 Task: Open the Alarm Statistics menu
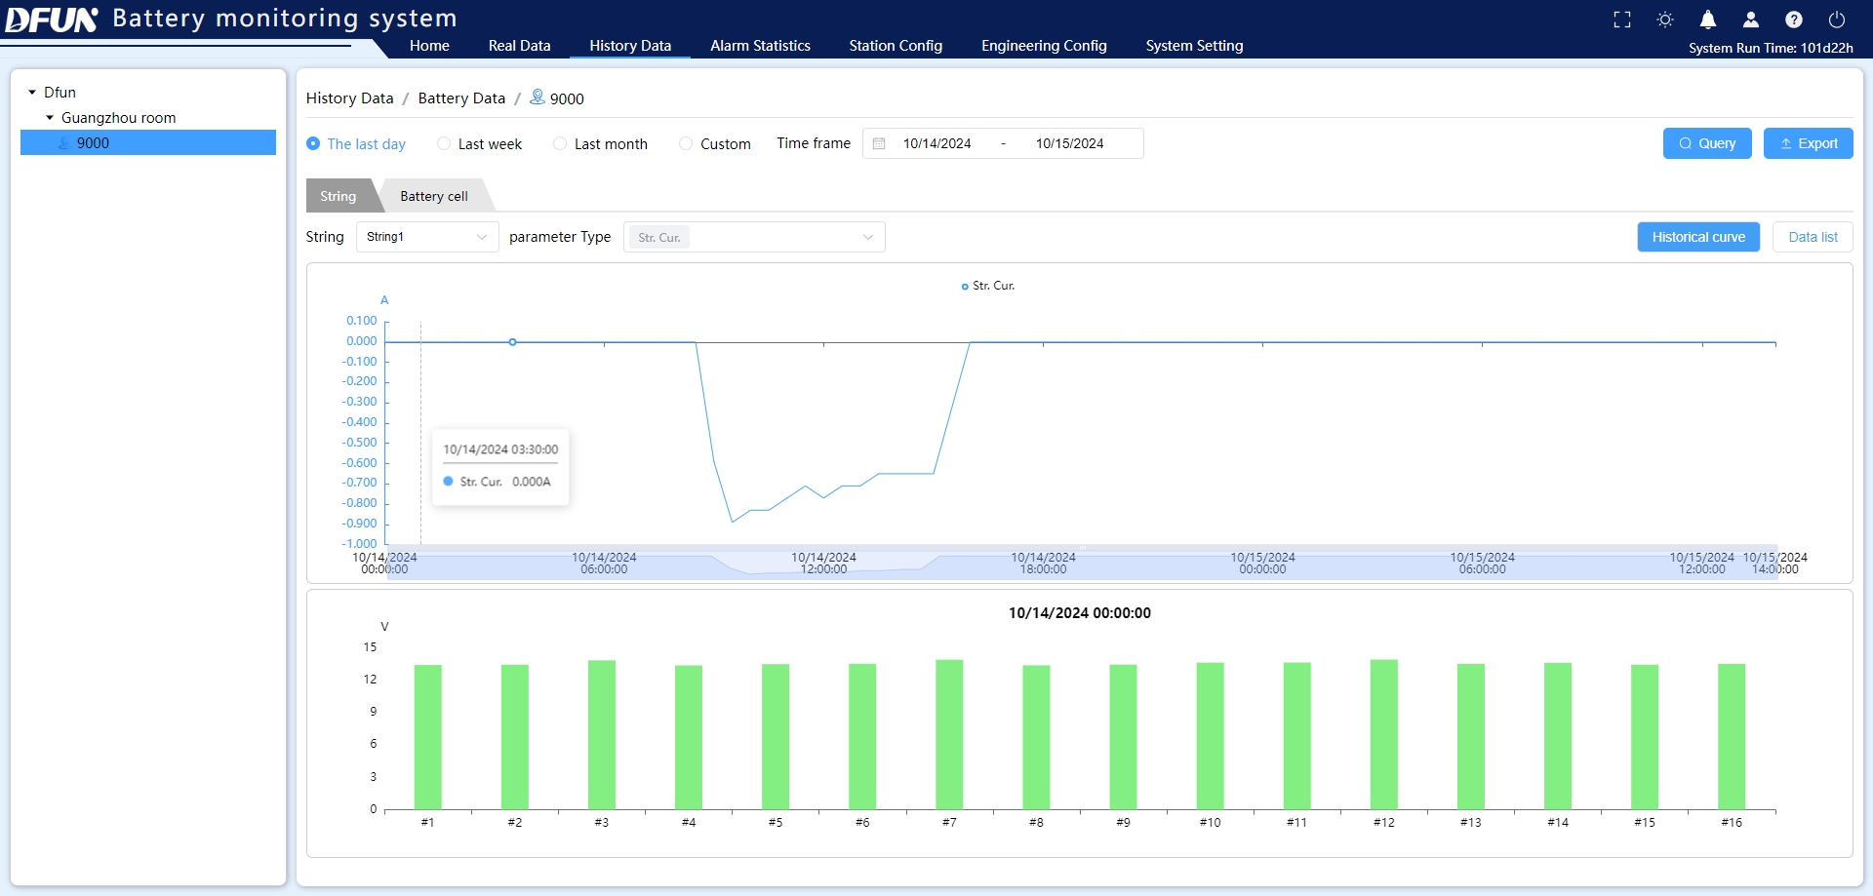tap(760, 45)
